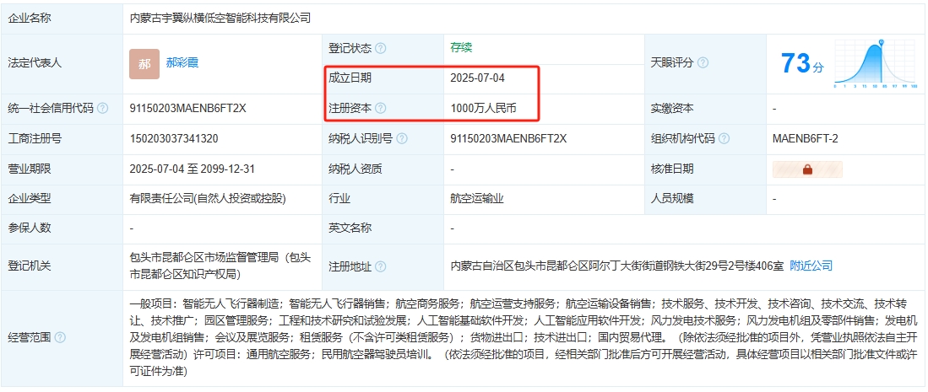The height and width of the screenshot is (392, 928).
Task: Click help icon beside 统一社会信用代码
Action: pos(102,109)
